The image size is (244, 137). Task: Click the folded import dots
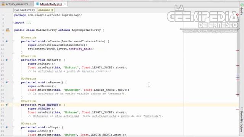29,23
